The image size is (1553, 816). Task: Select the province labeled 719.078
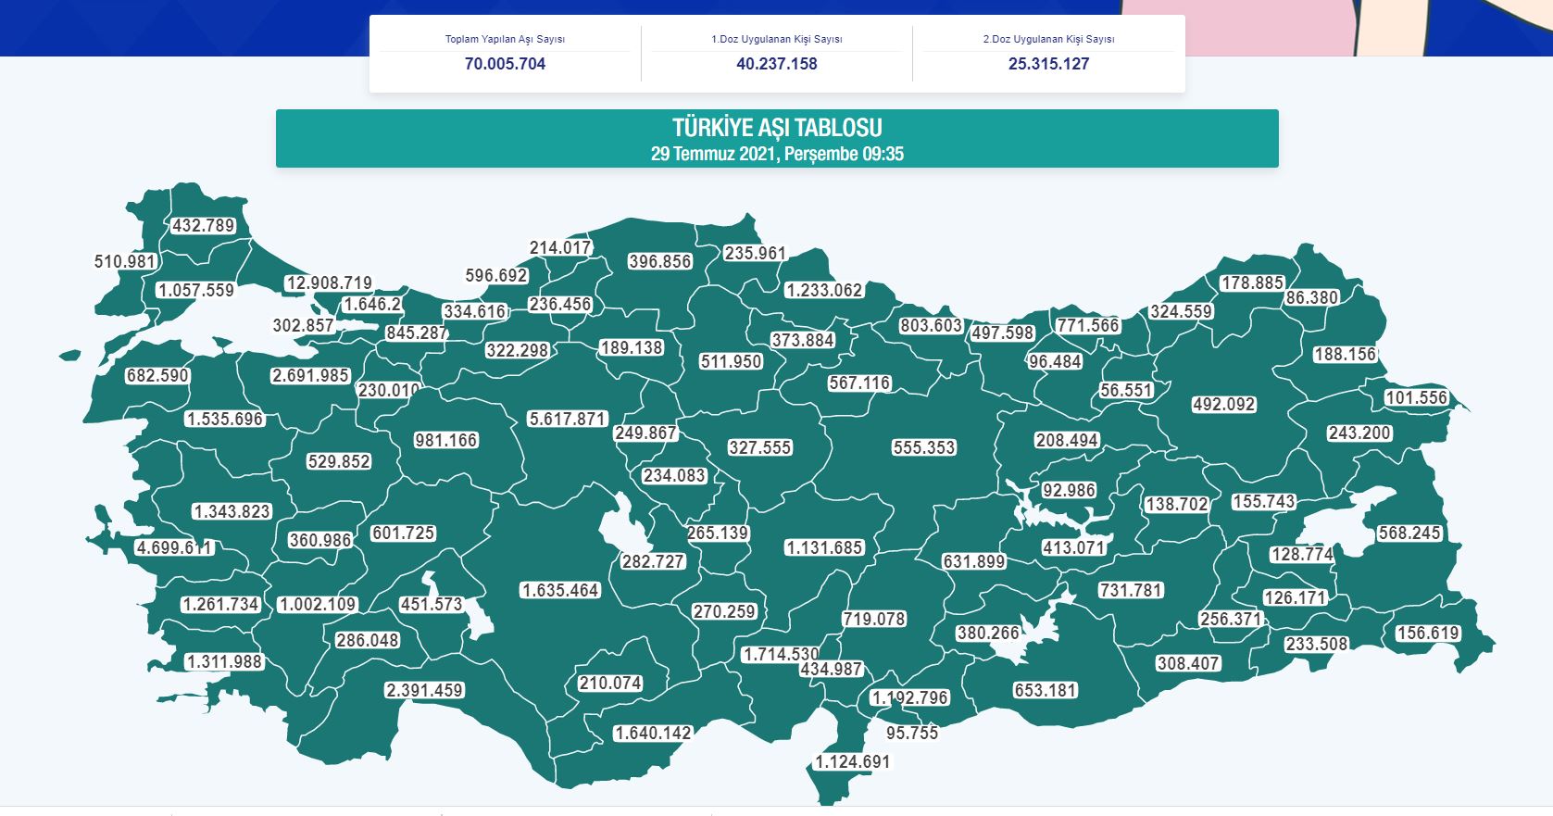(x=874, y=619)
